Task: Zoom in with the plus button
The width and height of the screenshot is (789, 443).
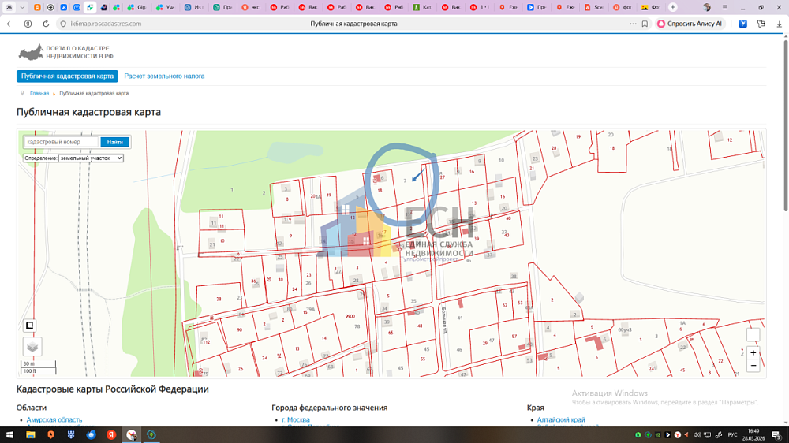Action: point(753,353)
